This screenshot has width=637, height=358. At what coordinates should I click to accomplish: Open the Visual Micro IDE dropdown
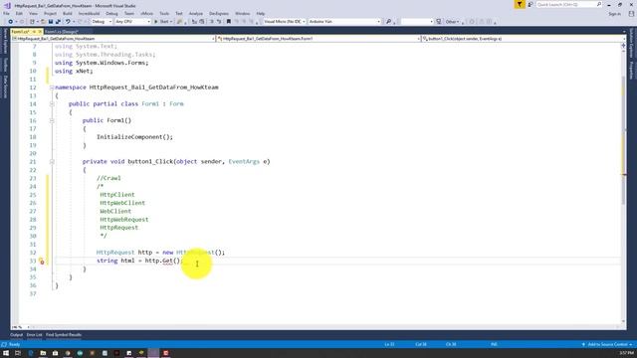point(284,22)
